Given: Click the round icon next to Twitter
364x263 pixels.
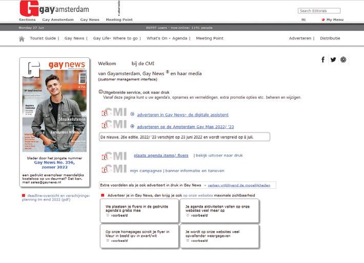Looking at the screenshot, I should [x=343, y=60].
